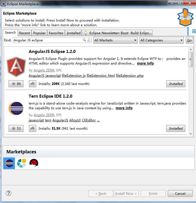The height and width of the screenshot is (203, 196).
Task: Click the scroll down arrow of results
Action: 191,134
